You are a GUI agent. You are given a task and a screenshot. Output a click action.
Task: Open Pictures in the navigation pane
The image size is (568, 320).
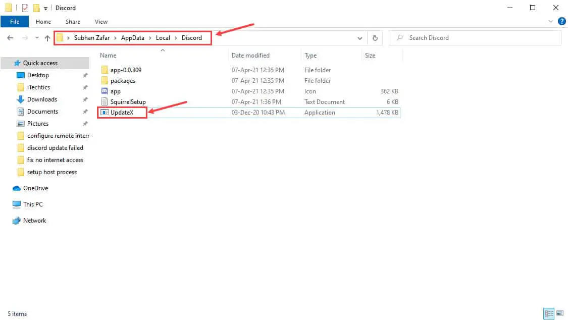point(38,124)
